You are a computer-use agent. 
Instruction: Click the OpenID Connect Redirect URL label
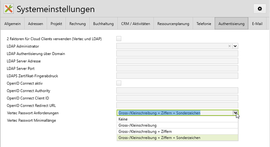point(31,106)
